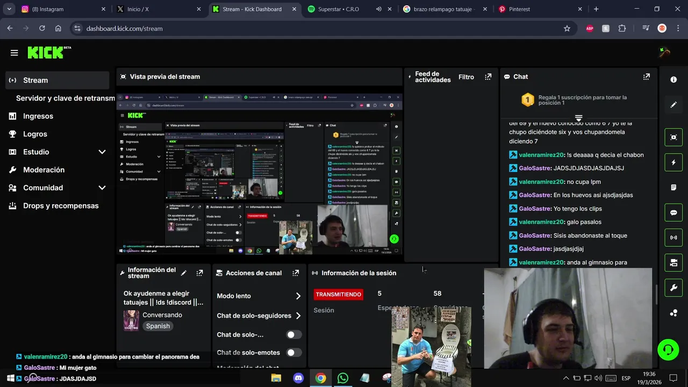This screenshot has width=688, height=387.
Task: Pop out the channel actions panel
Action: (296, 273)
